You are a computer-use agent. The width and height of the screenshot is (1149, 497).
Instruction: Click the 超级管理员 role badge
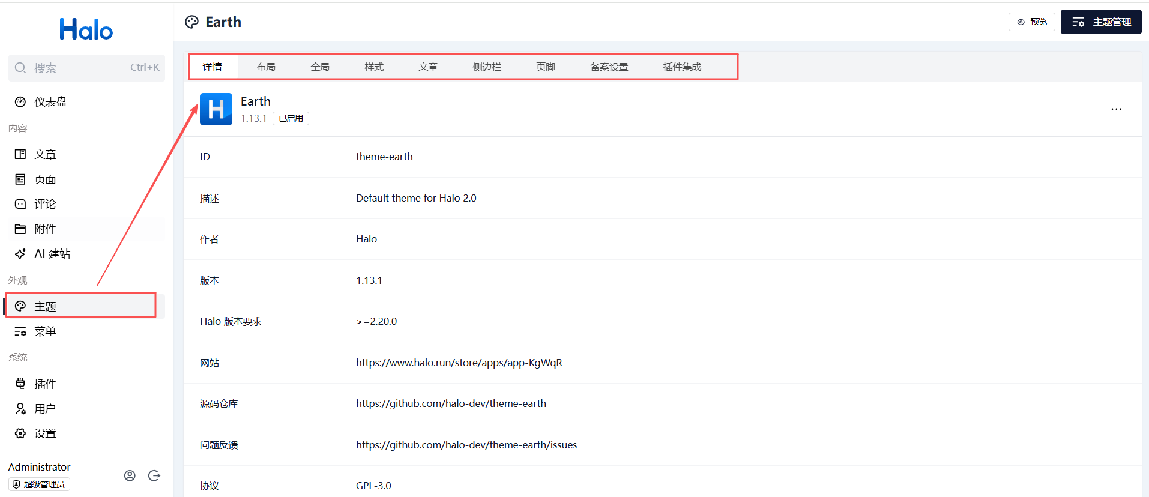point(39,484)
